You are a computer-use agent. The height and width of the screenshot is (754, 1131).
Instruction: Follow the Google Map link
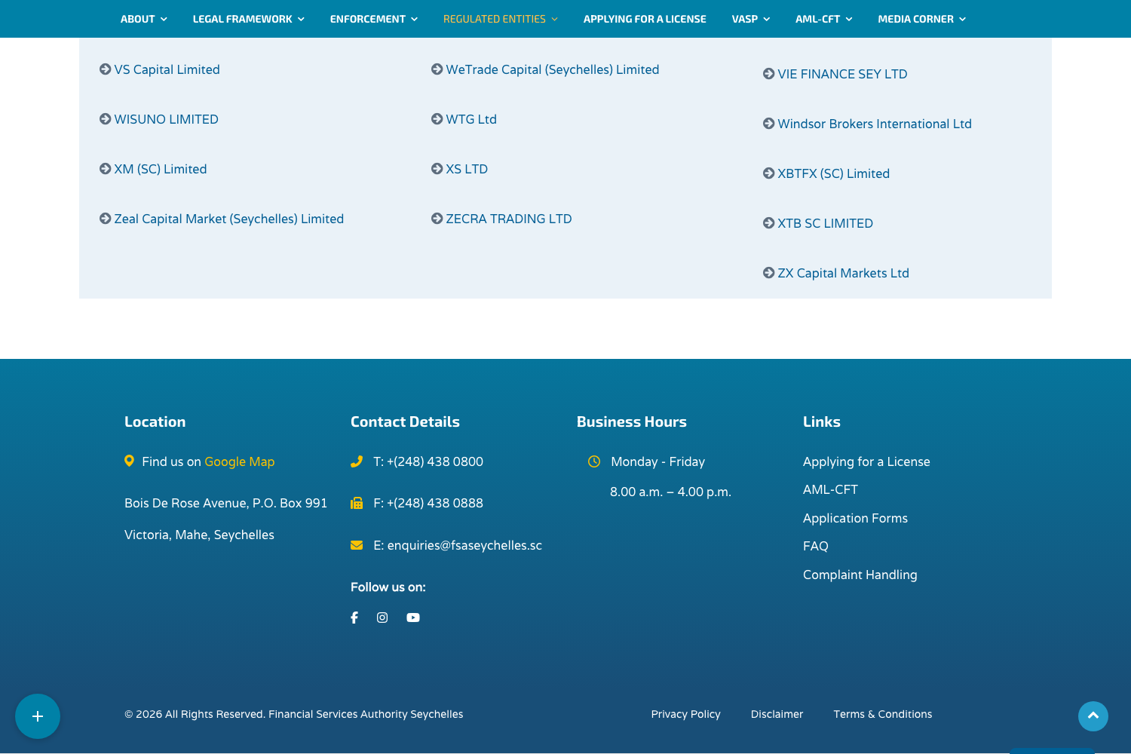coord(240,461)
